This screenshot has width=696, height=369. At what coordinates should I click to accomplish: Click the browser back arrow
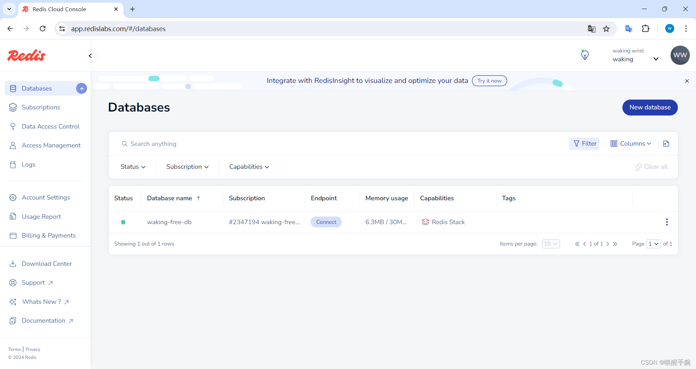tap(10, 29)
